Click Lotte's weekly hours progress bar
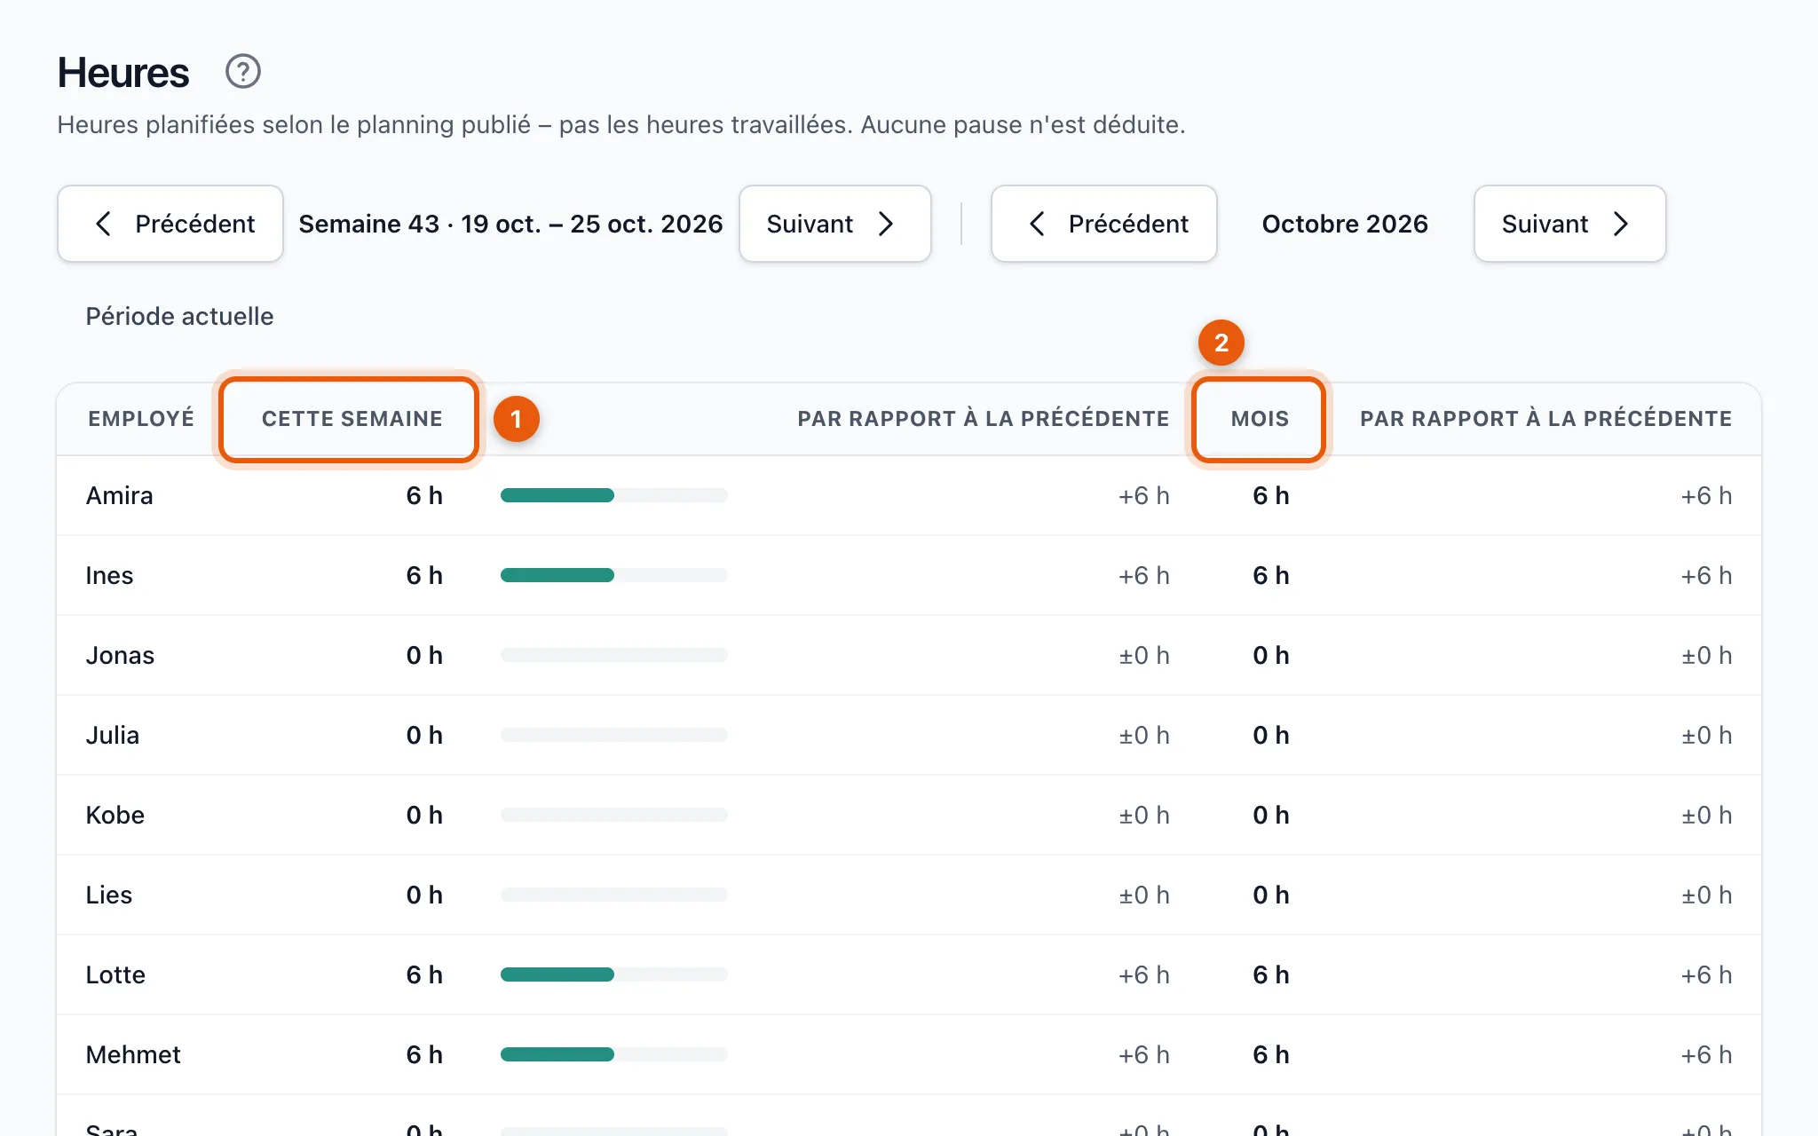 tap(614, 974)
